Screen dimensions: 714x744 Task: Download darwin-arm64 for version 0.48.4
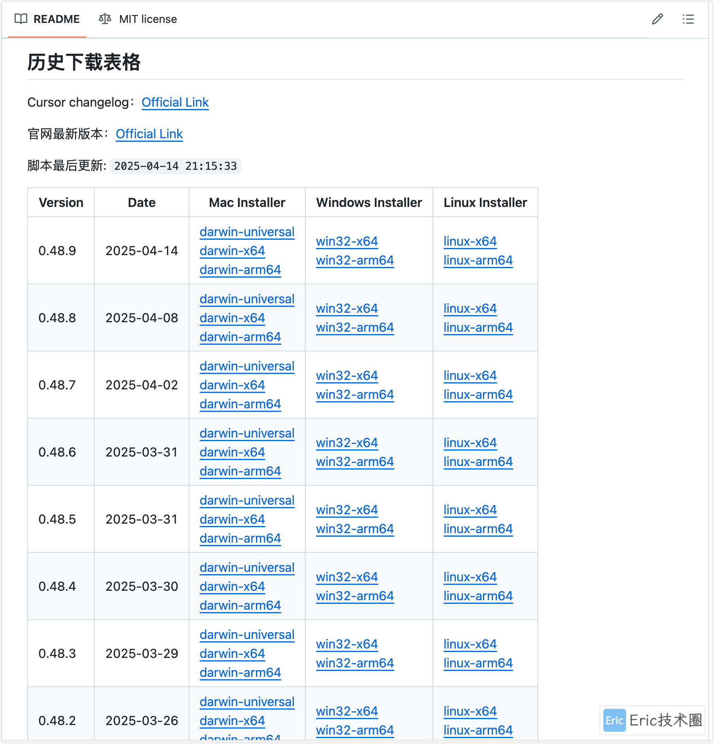pos(240,605)
